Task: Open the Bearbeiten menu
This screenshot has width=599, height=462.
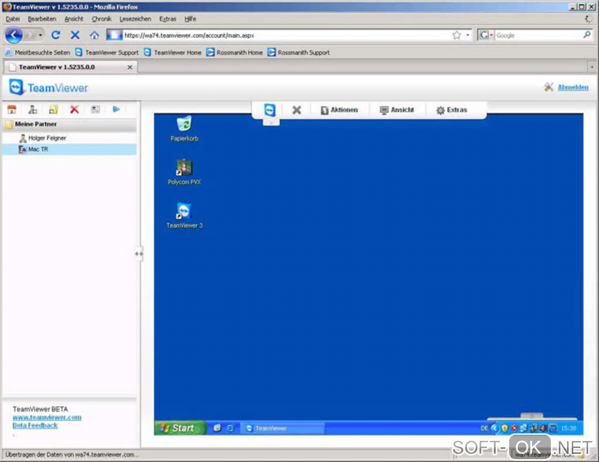Action: 42,19
